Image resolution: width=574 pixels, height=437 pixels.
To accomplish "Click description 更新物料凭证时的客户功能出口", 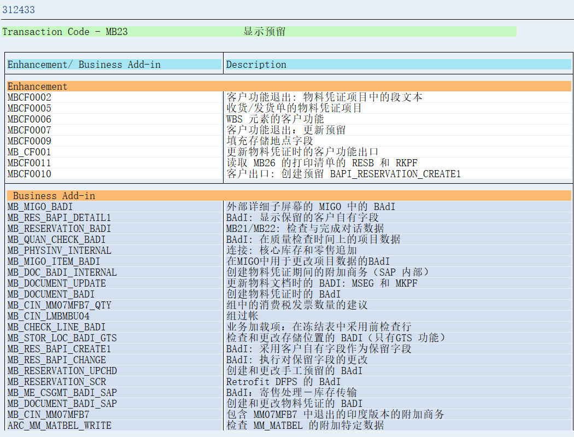I will 302,152.
